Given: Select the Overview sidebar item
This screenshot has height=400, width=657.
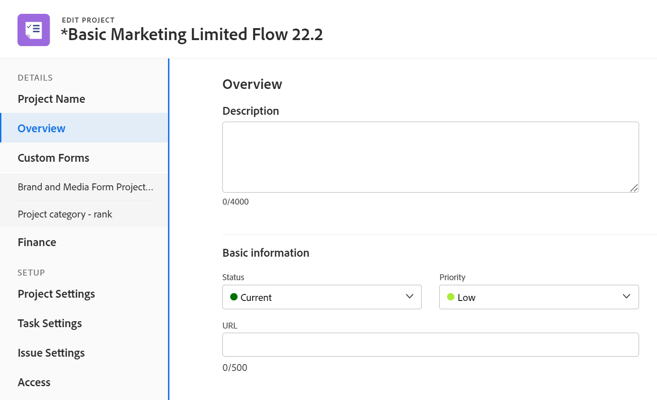Looking at the screenshot, I should click(x=41, y=129).
